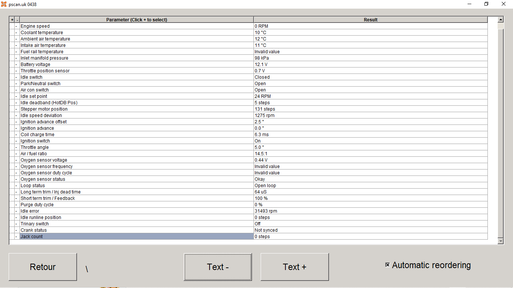Decrease text size with Text -
Viewport: 513px width, 288px height.
[x=218, y=267]
